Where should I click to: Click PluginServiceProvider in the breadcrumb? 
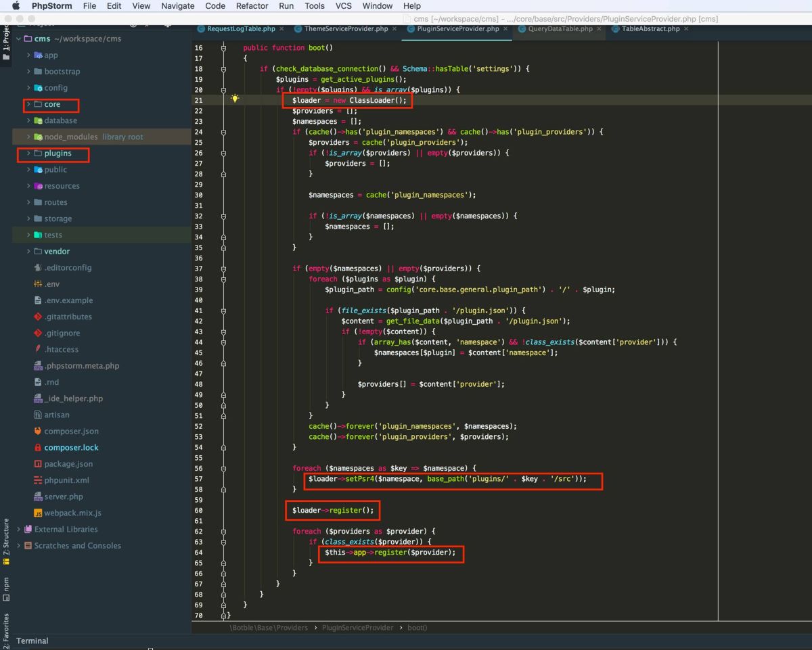tap(357, 628)
